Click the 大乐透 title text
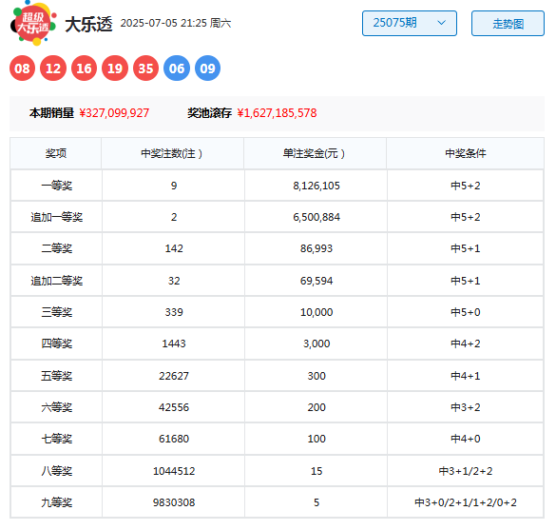Screen dimensions: 556x530 [88, 24]
